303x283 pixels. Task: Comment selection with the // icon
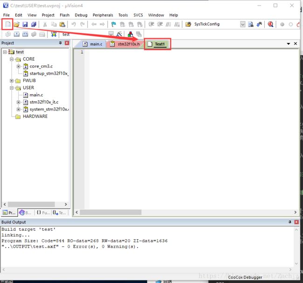coord(168,24)
